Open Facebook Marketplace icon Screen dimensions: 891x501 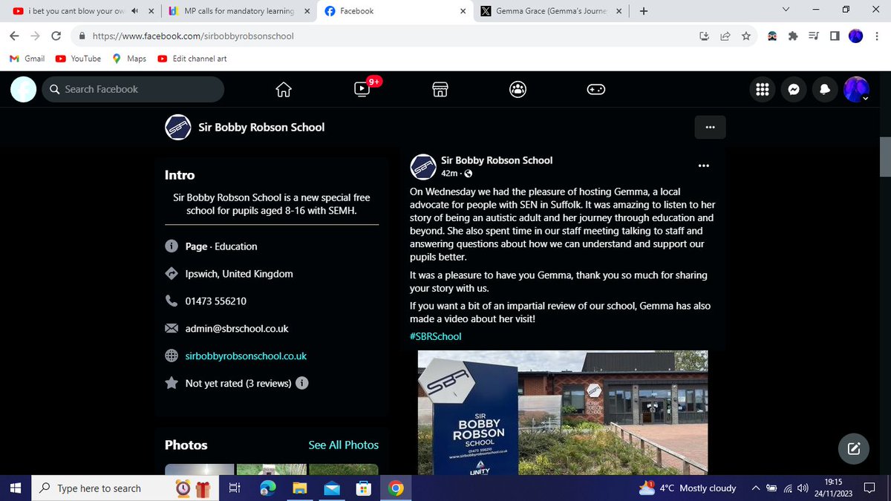440,89
